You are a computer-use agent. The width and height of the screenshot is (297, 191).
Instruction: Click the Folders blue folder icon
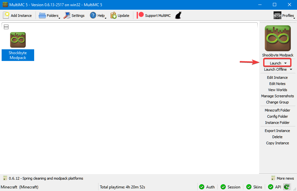[x=42, y=16]
